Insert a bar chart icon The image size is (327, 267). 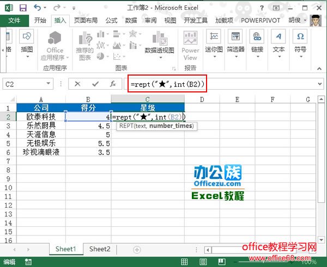coord(117,34)
